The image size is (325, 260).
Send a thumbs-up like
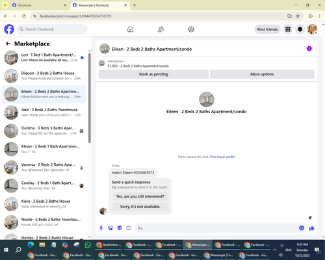[311, 228]
